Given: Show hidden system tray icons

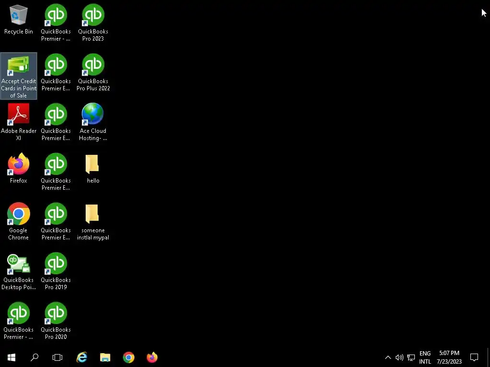Looking at the screenshot, I should point(388,357).
